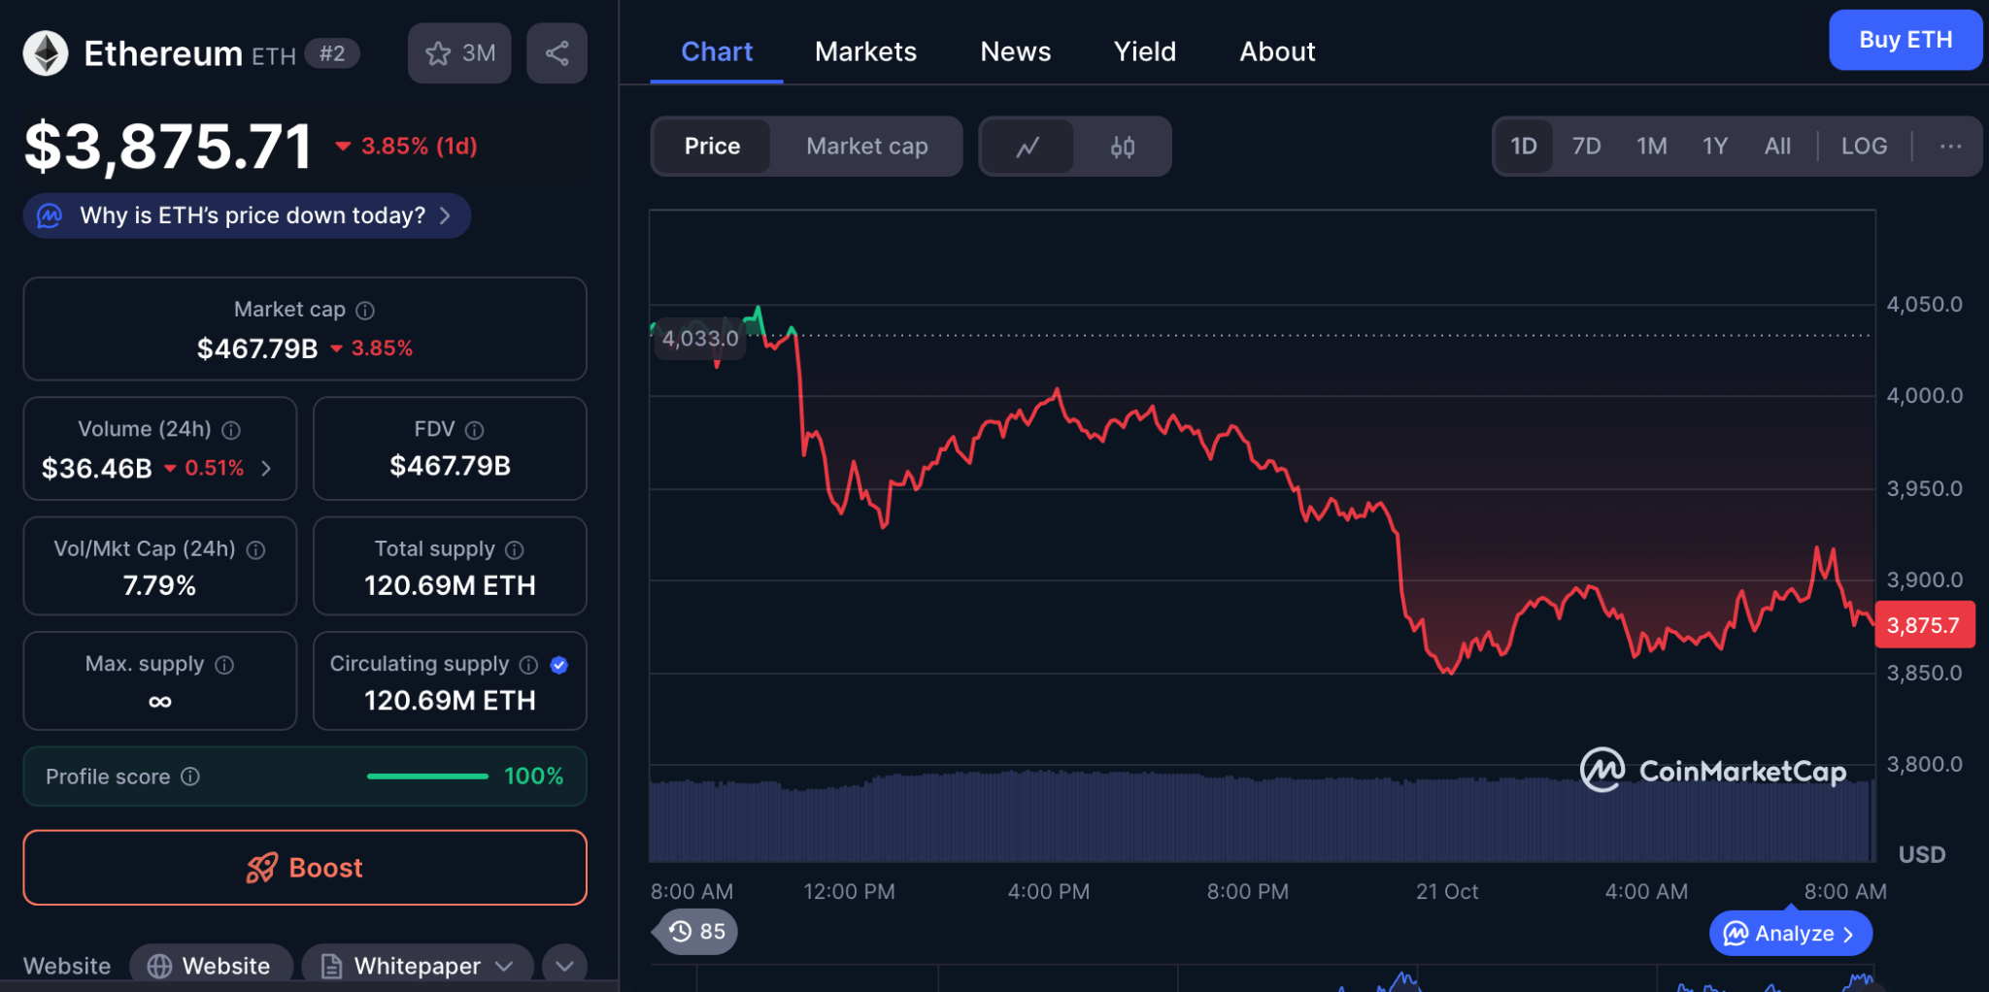Enable LOG scale on chart
Image resolution: width=1989 pixels, height=992 pixels.
click(x=1864, y=147)
